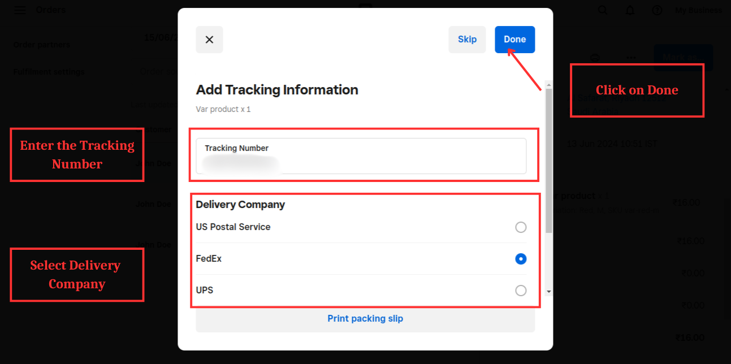Select the FedEx radio button

click(x=521, y=259)
